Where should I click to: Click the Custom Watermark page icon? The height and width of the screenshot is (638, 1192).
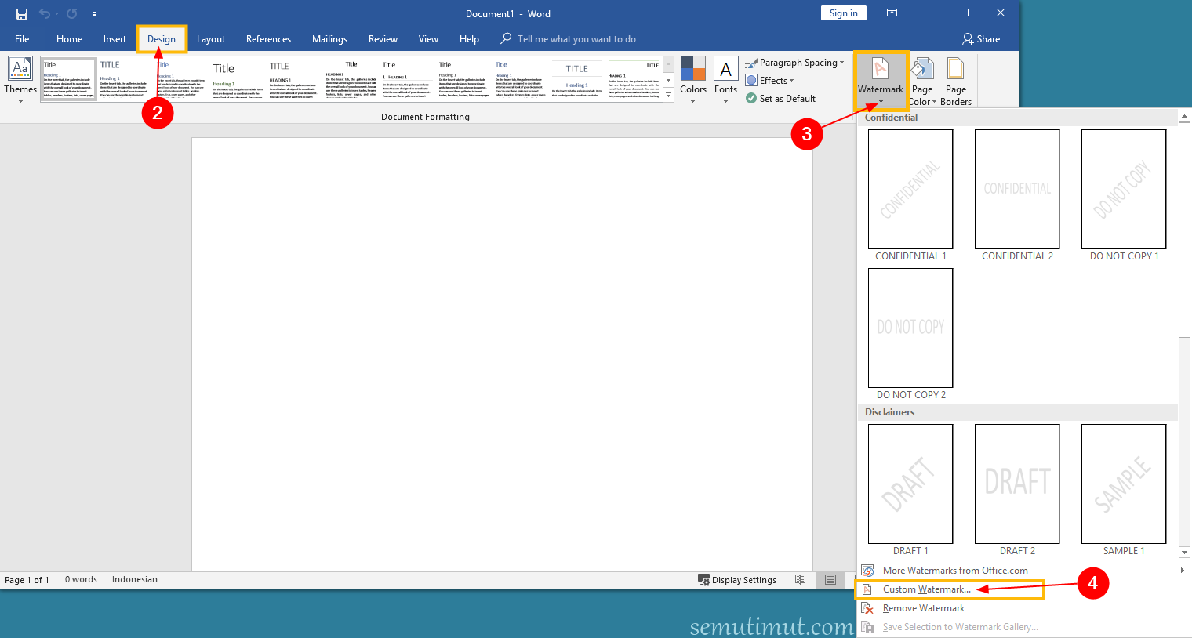pyautogui.click(x=867, y=589)
